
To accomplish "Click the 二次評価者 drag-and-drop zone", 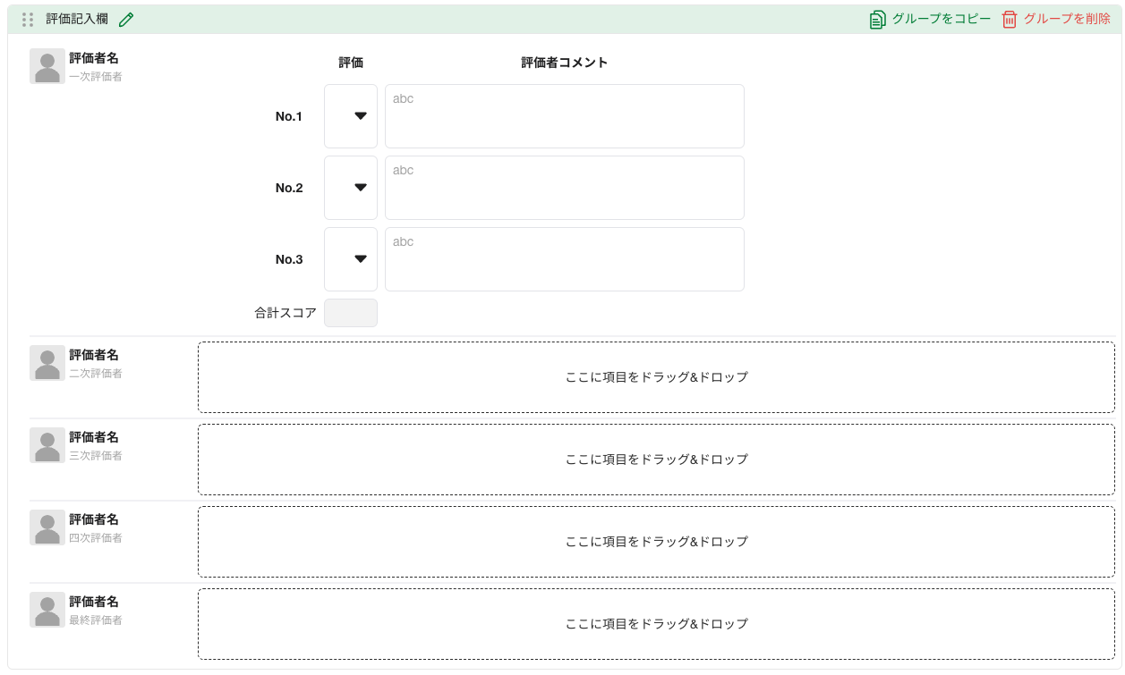I will (656, 376).
